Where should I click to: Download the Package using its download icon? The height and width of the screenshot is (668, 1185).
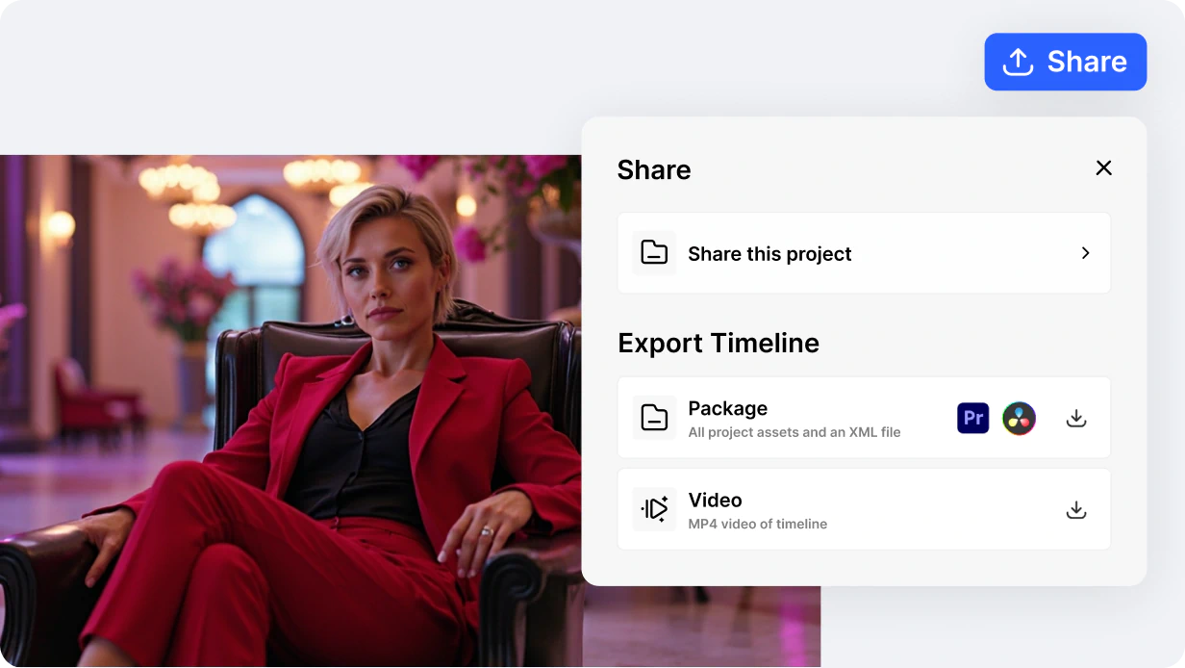coord(1076,418)
